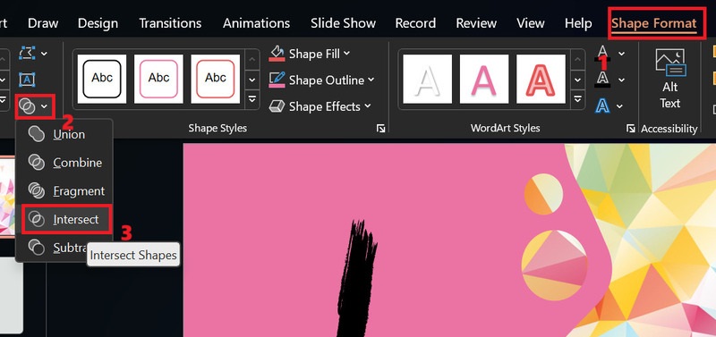Image resolution: width=716 pixels, height=337 pixels.
Task: Click the Text Outline icon
Action: (602, 80)
